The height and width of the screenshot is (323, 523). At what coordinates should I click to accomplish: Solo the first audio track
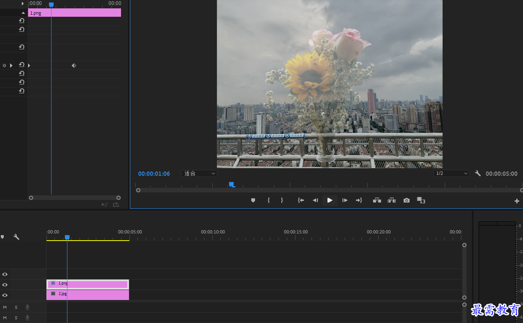(x=16, y=308)
